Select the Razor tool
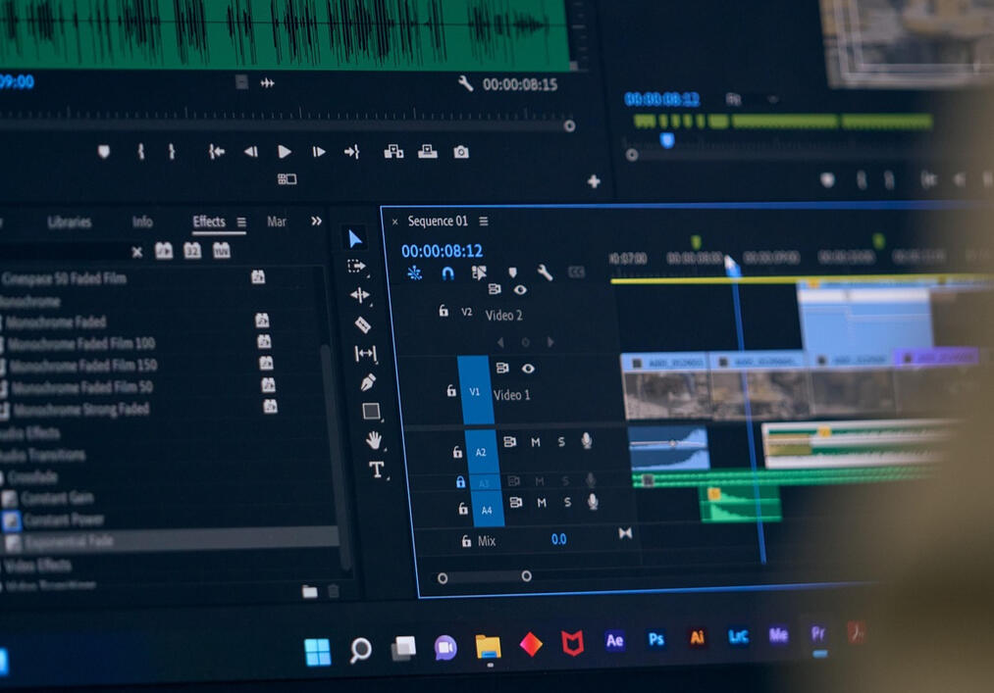The width and height of the screenshot is (994, 693). tap(363, 324)
